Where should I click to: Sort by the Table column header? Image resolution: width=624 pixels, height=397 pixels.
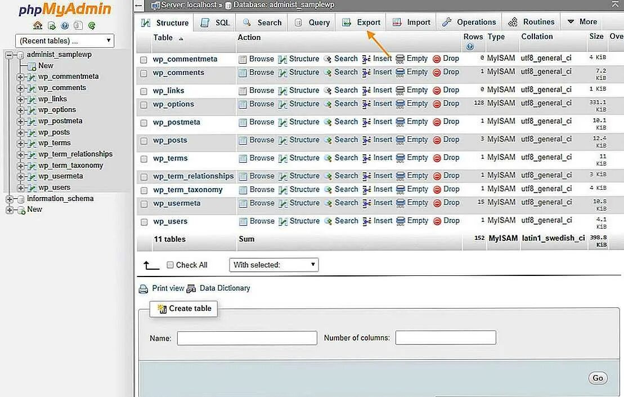[x=163, y=38]
